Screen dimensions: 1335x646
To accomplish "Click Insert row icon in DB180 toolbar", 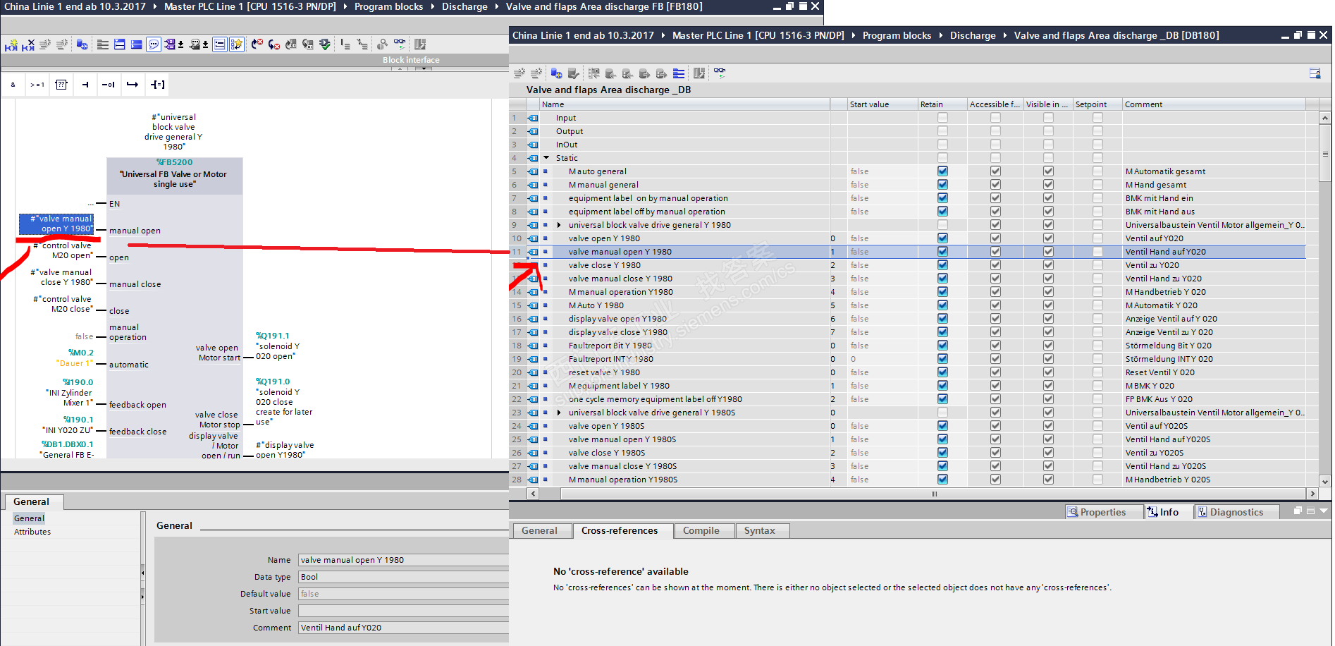I will [x=519, y=73].
